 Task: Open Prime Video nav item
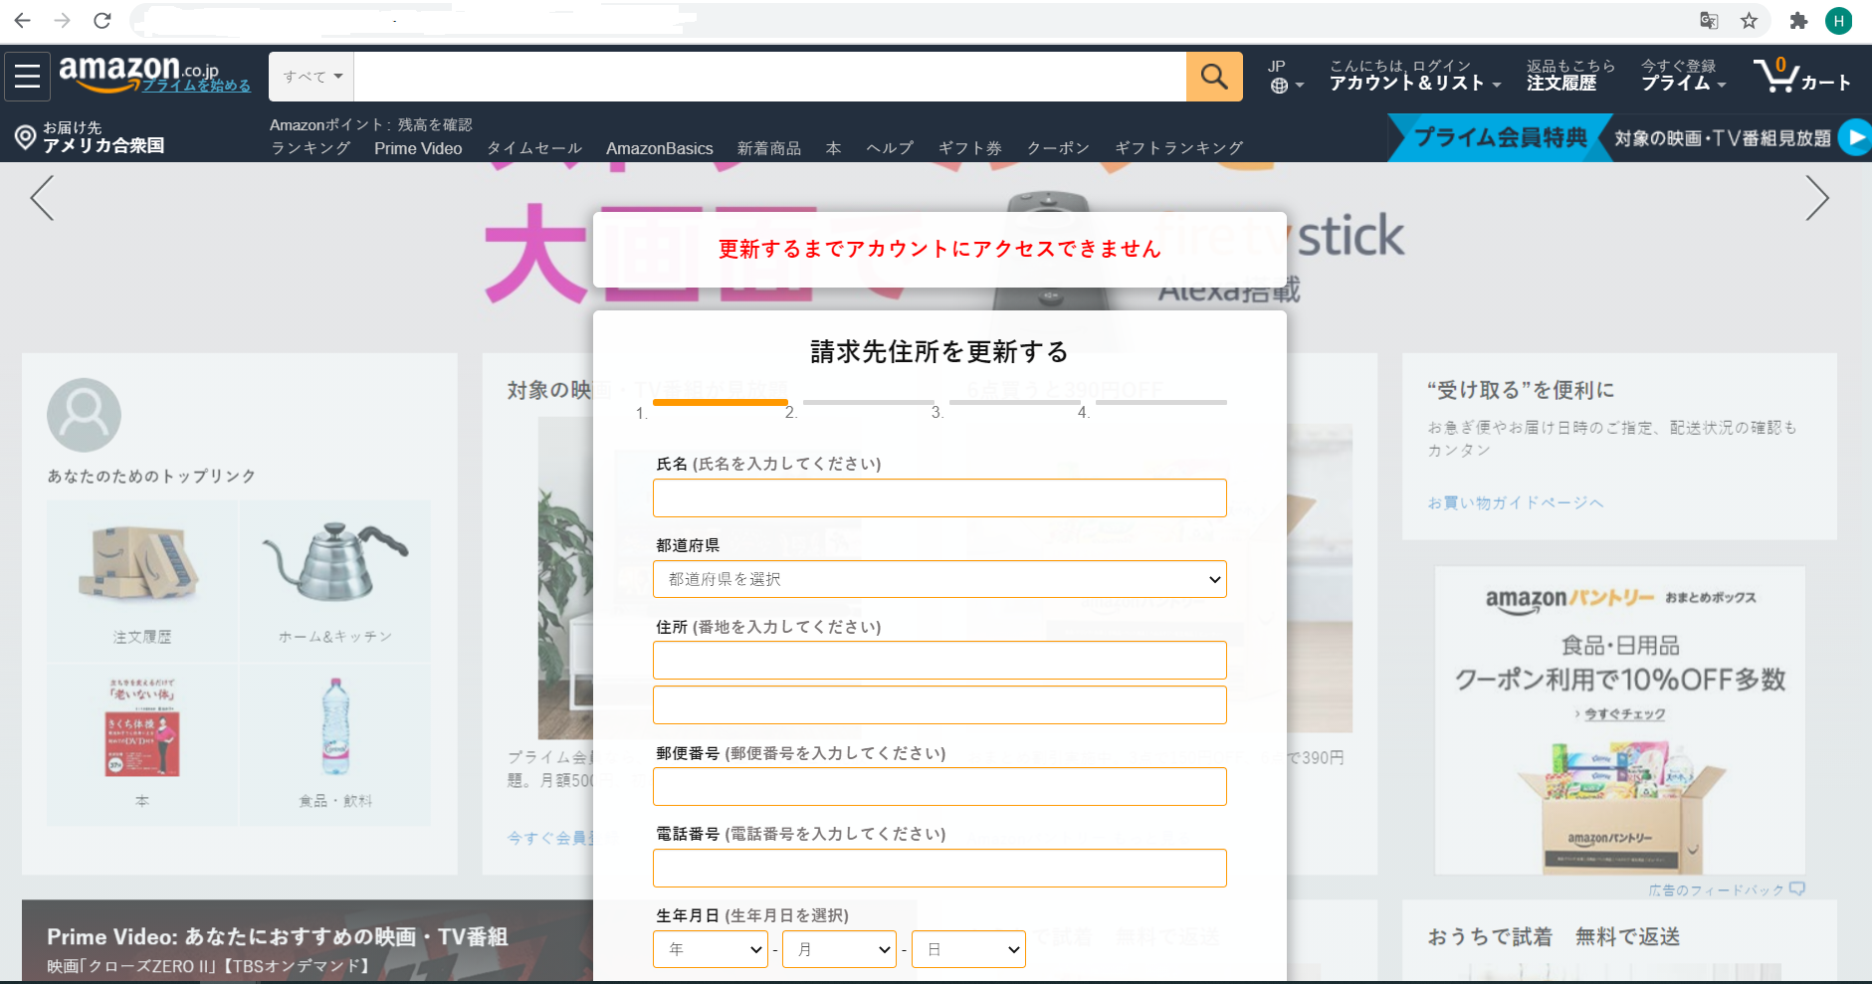click(x=418, y=148)
